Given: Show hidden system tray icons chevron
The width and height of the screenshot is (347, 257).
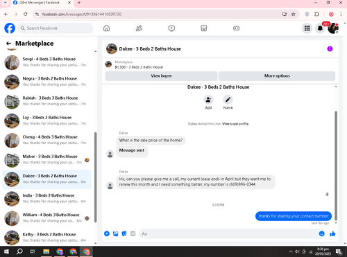Looking at the screenshot, I should (x=291, y=251).
